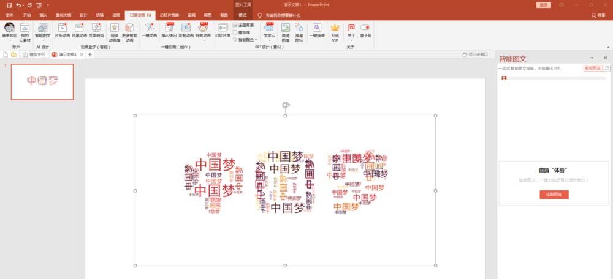The width and height of the screenshot is (613, 279).
Task: Open the 幻灯片放映 ribbon tab
Action: pos(168,15)
